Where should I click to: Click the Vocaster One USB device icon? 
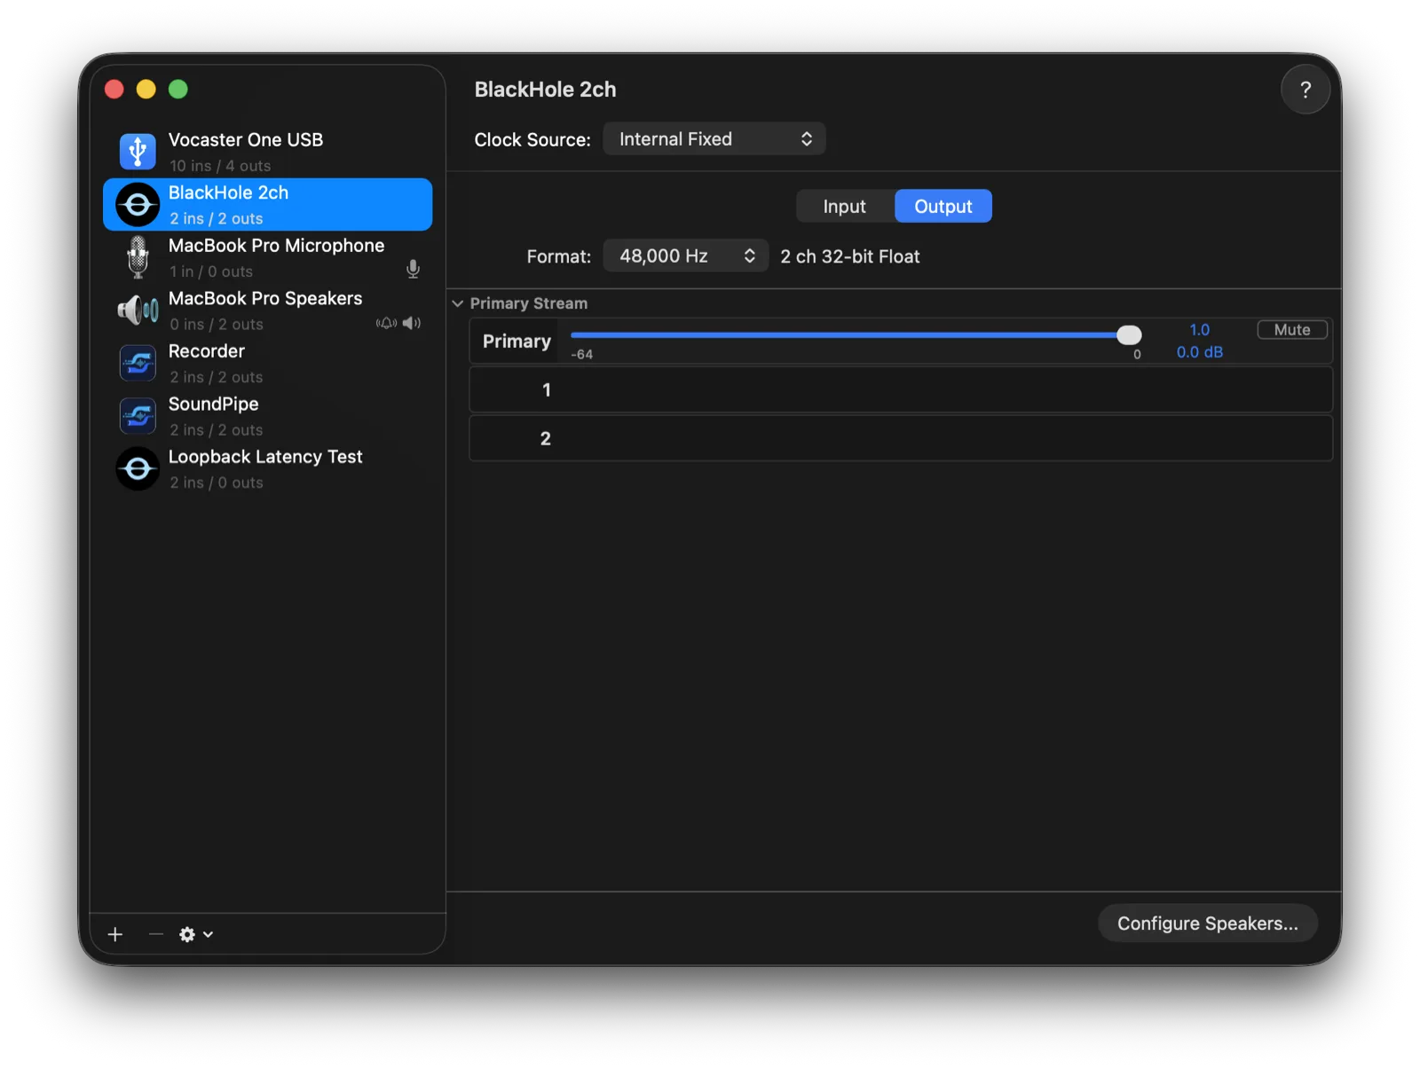point(138,151)
